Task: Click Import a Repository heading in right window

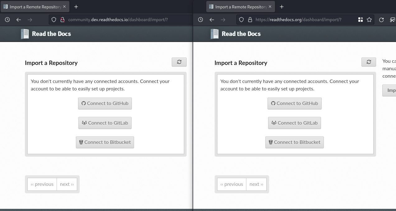Action: [x=241, y=63]
